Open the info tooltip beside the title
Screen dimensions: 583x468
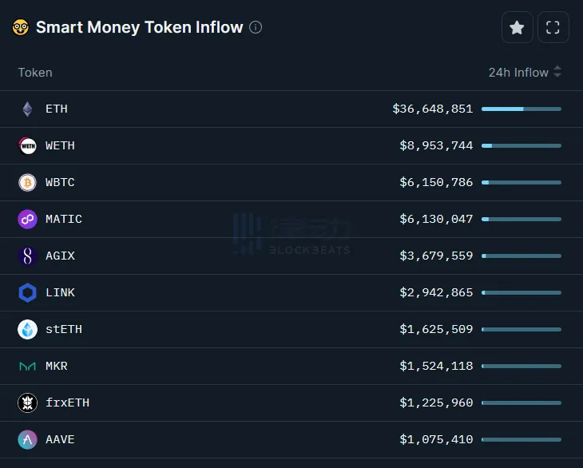tap(256, 27)
